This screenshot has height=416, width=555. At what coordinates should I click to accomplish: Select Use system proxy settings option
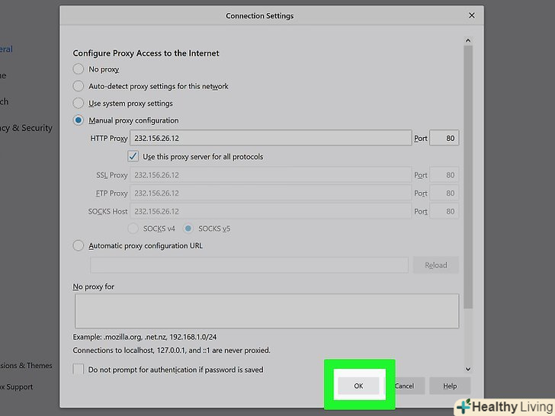point(79,103)
